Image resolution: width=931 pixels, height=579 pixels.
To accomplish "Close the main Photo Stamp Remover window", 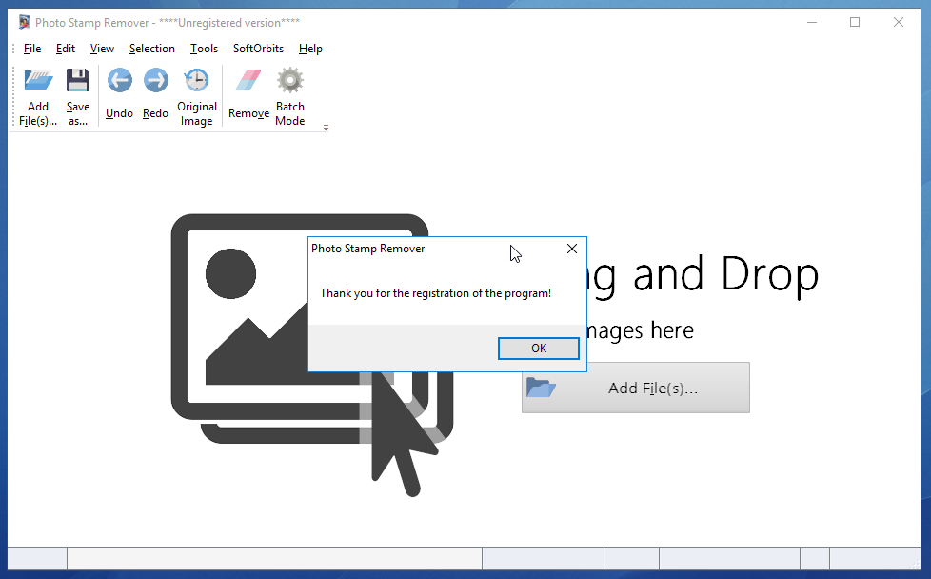I will 899,23.
